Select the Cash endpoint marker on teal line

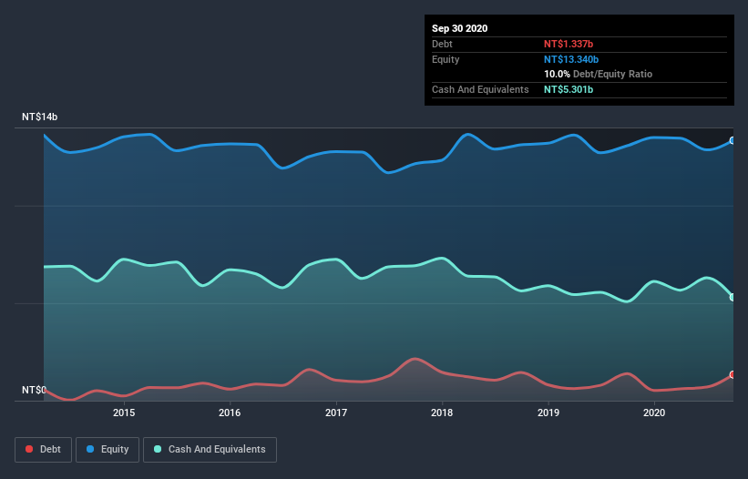click(x=733, y=297)
